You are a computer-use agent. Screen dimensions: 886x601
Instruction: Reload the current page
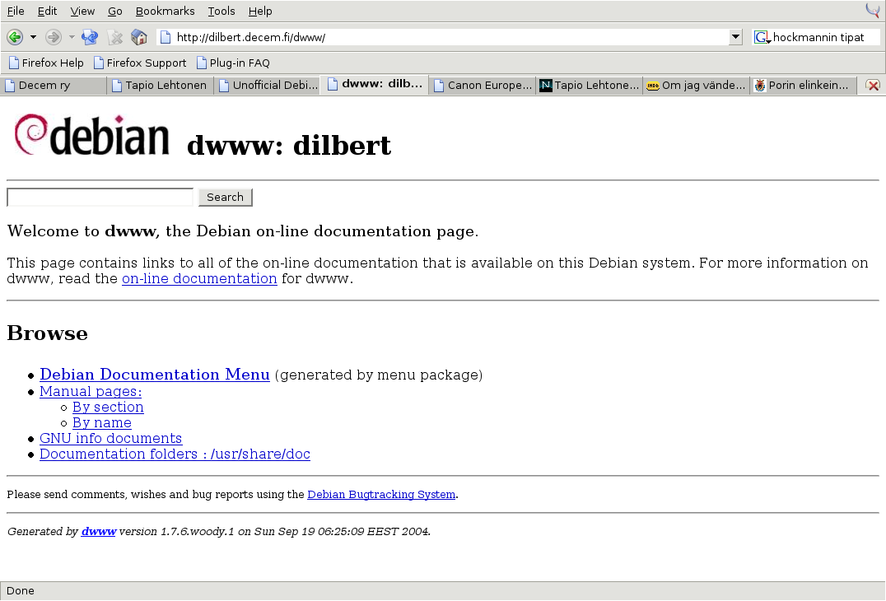coord(89,37)
